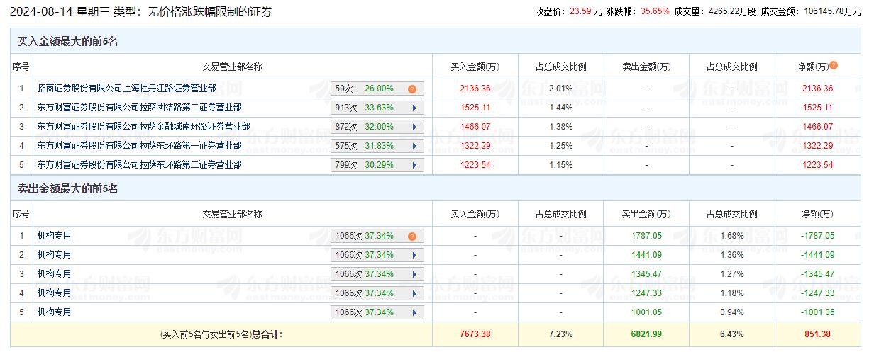The width and height of the screenshot is (874, 352).
Task: Click the help icon beside 净额(万) header
Action: [x=834, y=65]
